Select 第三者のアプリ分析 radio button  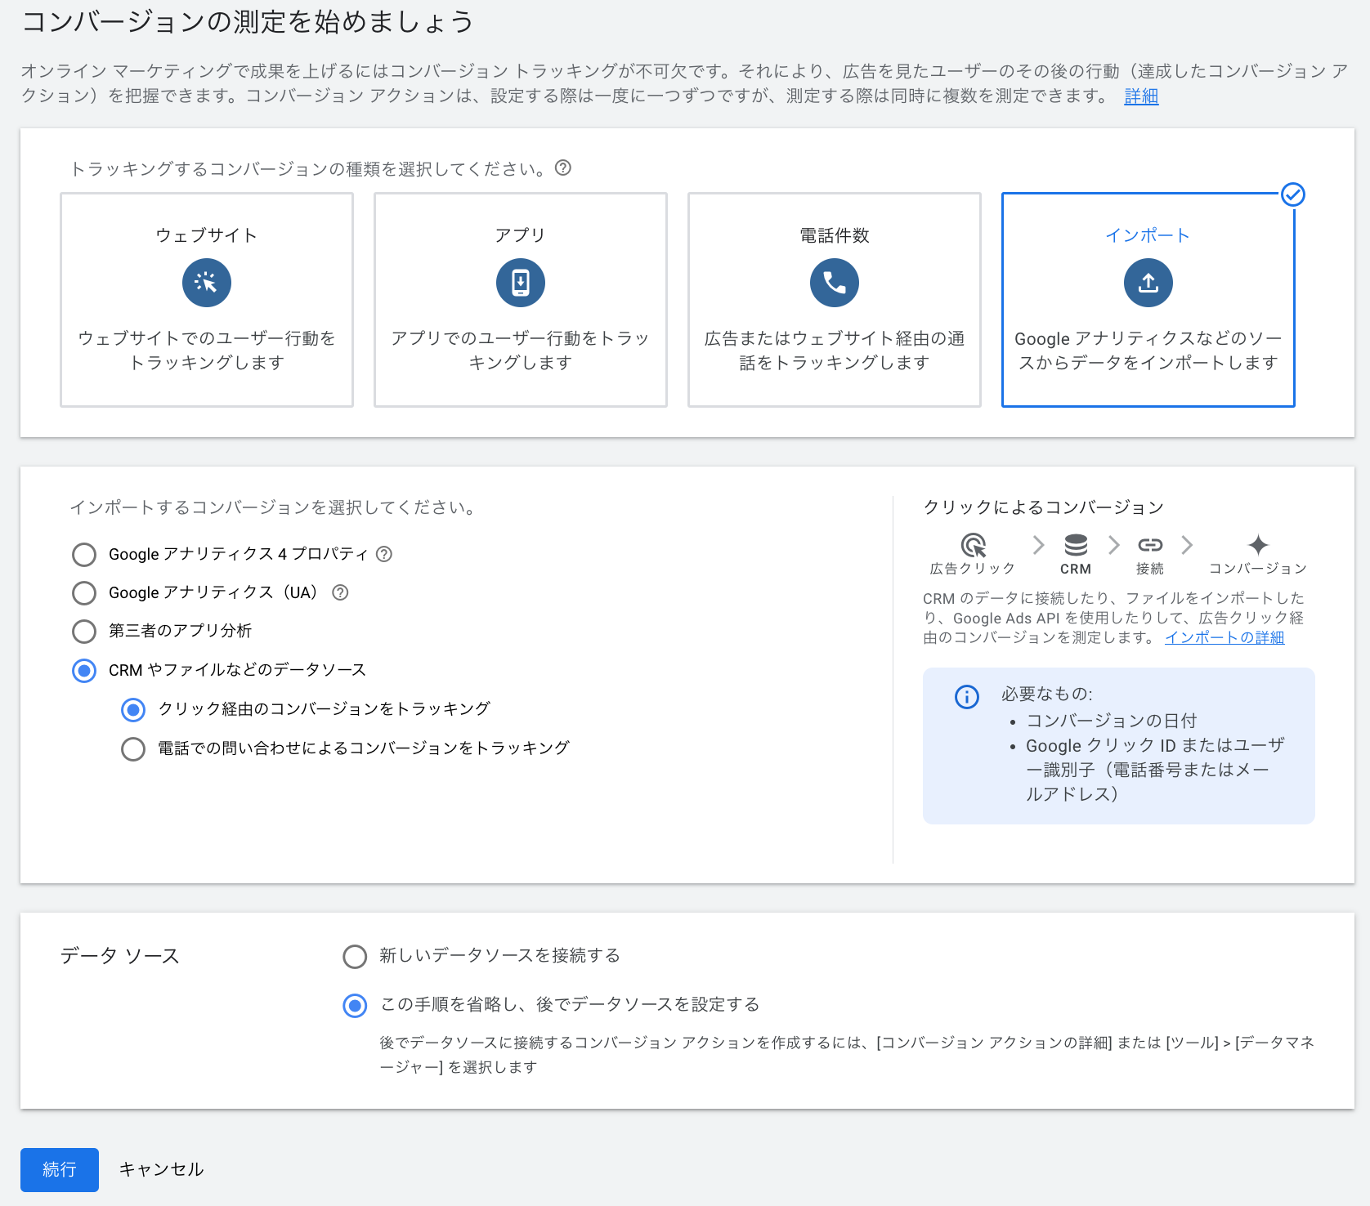pos(84,632)
